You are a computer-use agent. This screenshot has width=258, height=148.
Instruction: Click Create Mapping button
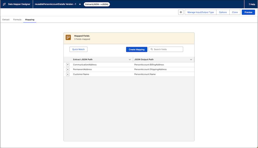[136, 49]
